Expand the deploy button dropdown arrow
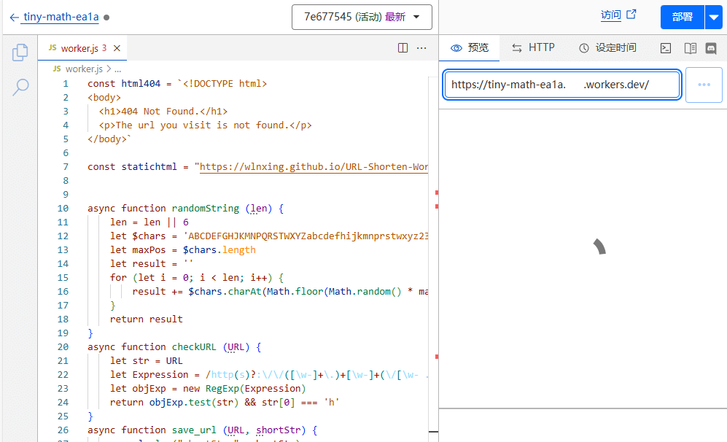 714,18
